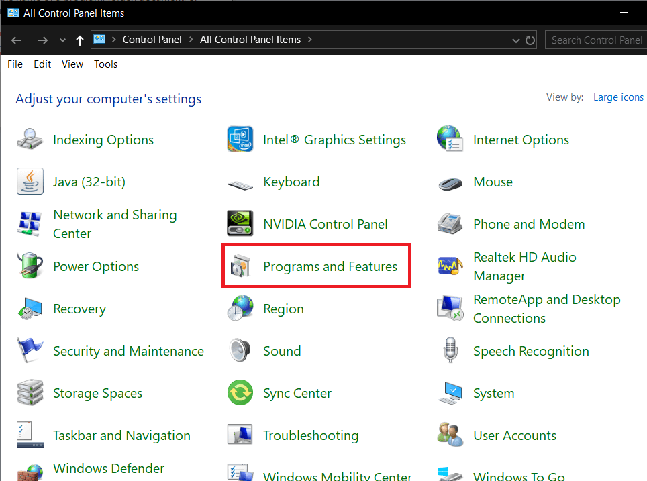The height and width of the screenshot is (481, 647).
Task: Open User Accounts
Action: [x=514, y=435]
